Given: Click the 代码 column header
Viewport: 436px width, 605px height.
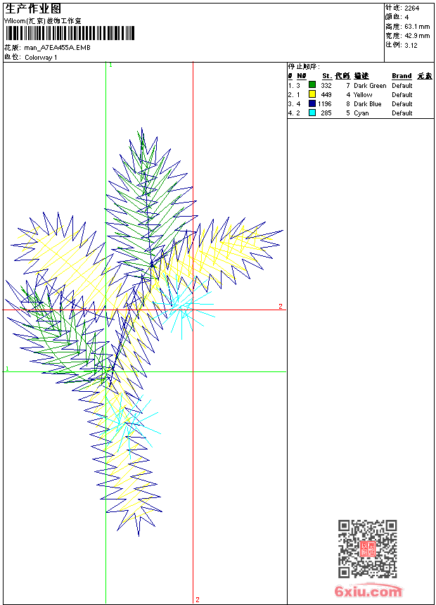Looking at the screenshot, I should point(342,76).
